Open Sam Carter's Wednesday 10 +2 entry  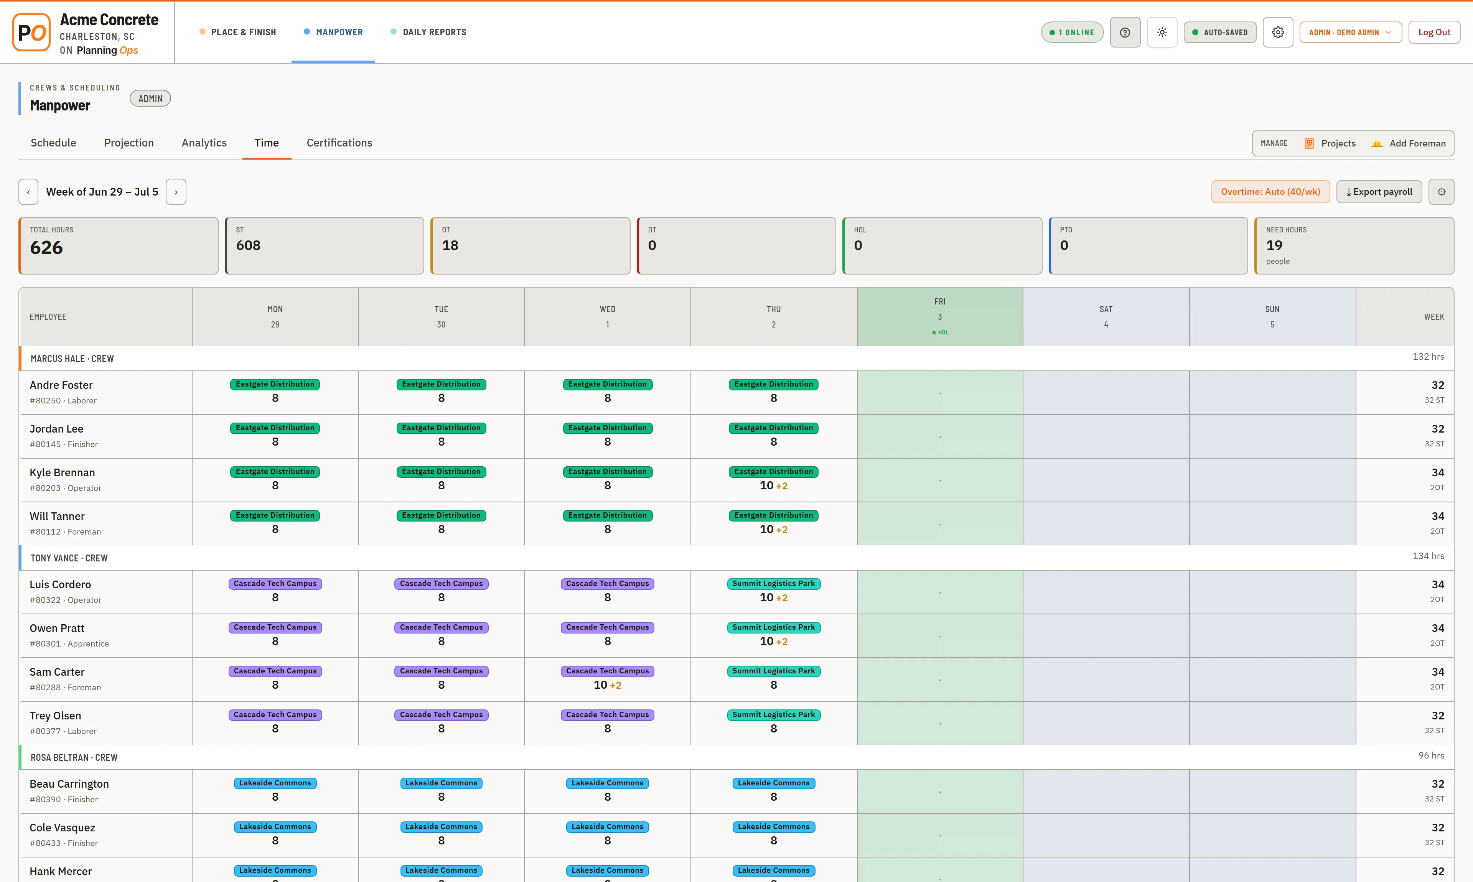(x=608, y=679)
